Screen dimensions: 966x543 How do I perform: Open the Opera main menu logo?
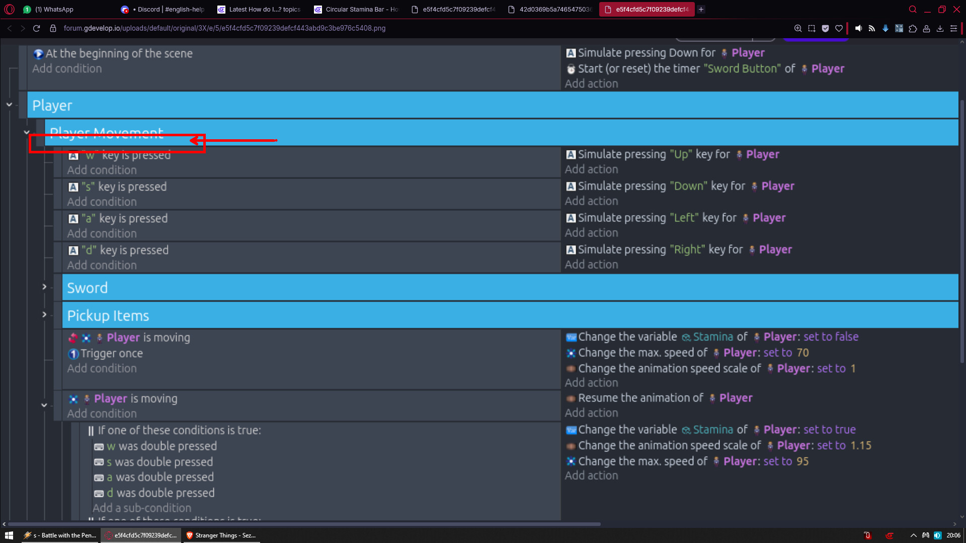point(10,9)
